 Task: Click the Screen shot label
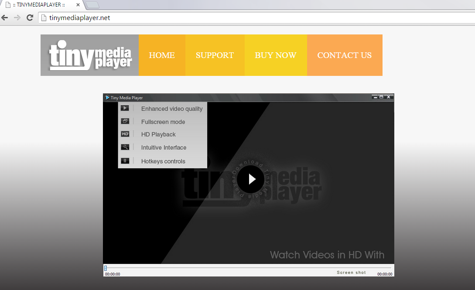[x=352, y=273]
